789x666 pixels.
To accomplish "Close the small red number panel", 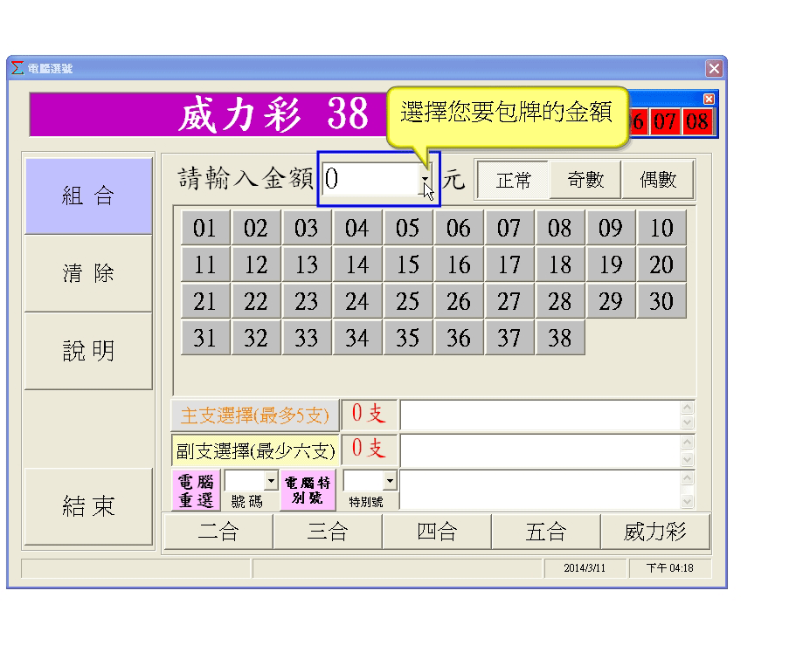I will [709, 99].
